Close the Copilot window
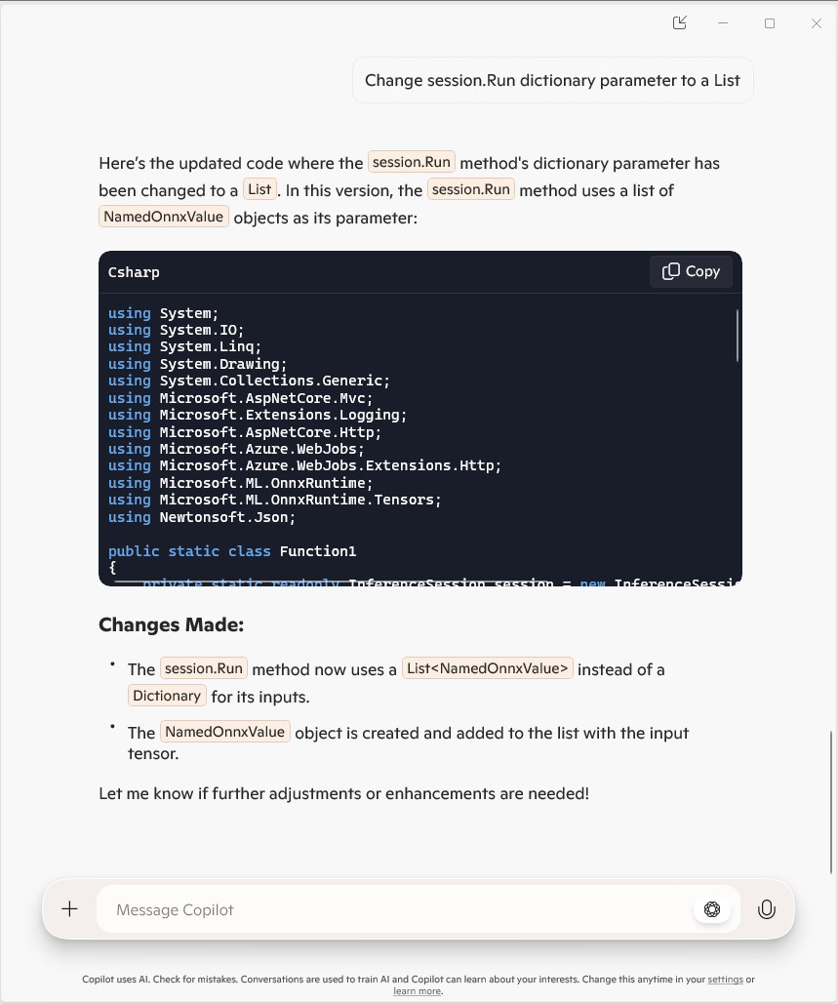838x1004 pixels. pyautogui.click(x=817, y=22)
